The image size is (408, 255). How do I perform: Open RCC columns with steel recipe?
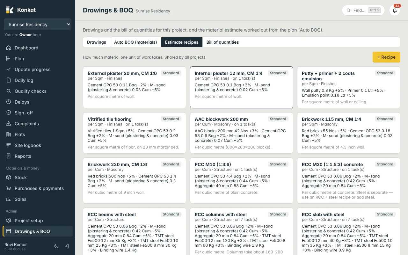242,231
